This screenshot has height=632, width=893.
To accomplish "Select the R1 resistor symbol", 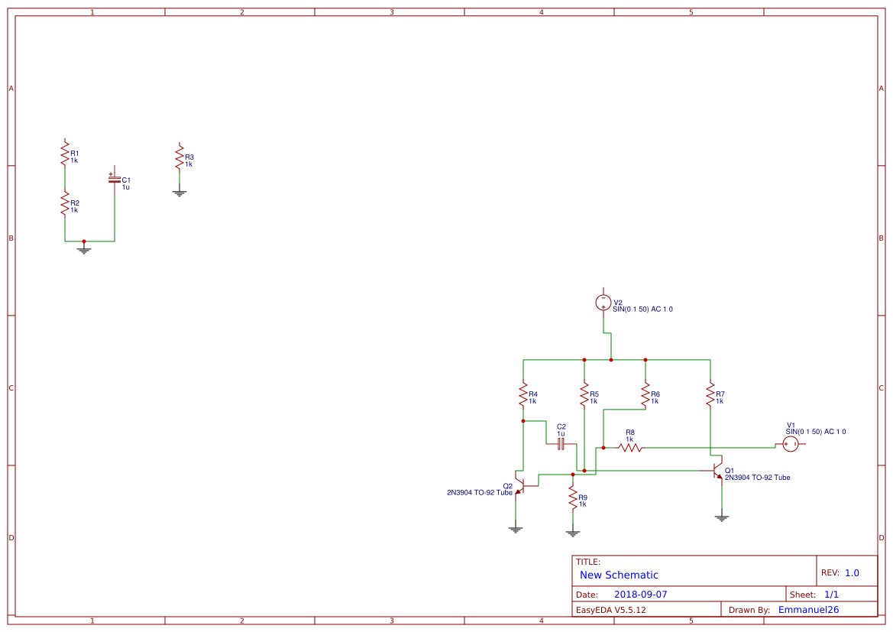I will coord(65,156).
